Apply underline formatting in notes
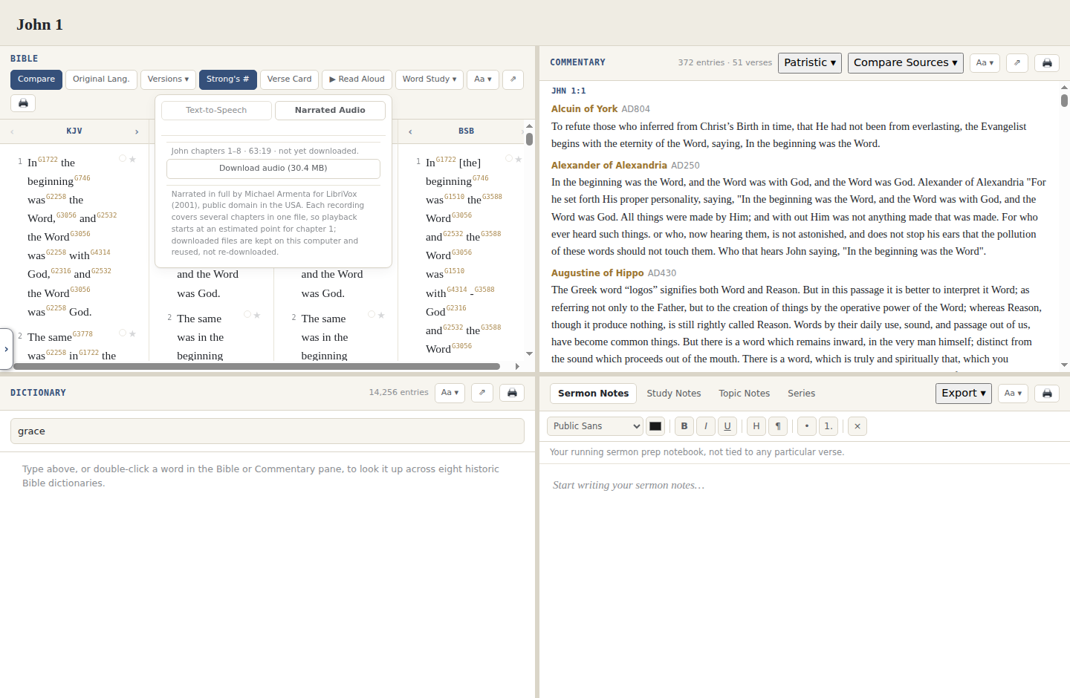 coord(727,426)
